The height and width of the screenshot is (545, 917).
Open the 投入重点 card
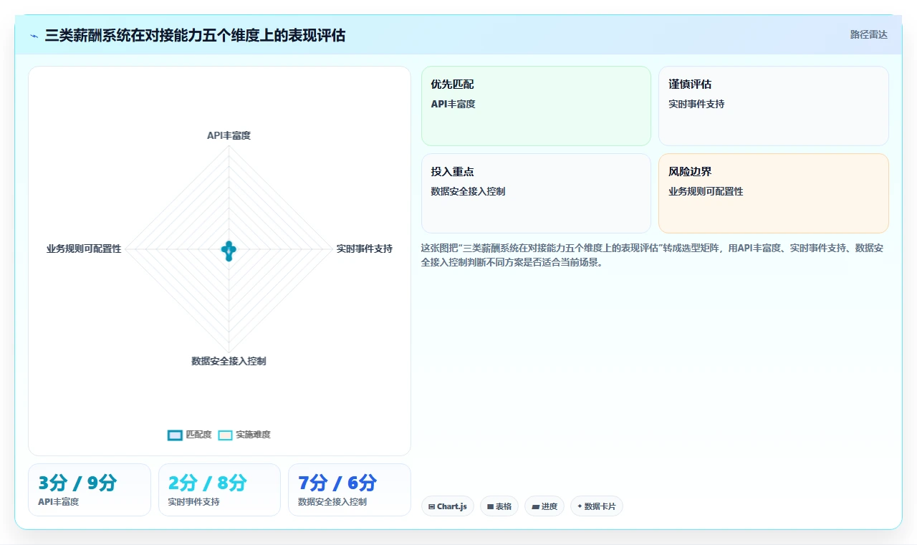pyautogui.click(x=536, y=193)
